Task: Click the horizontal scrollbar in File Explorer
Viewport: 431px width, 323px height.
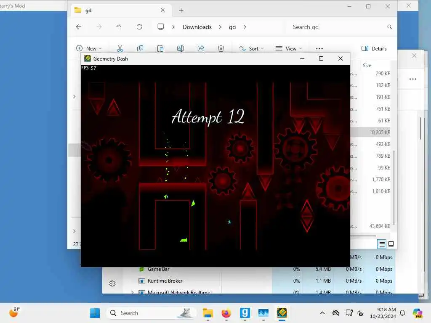Action: coord(363,236)
